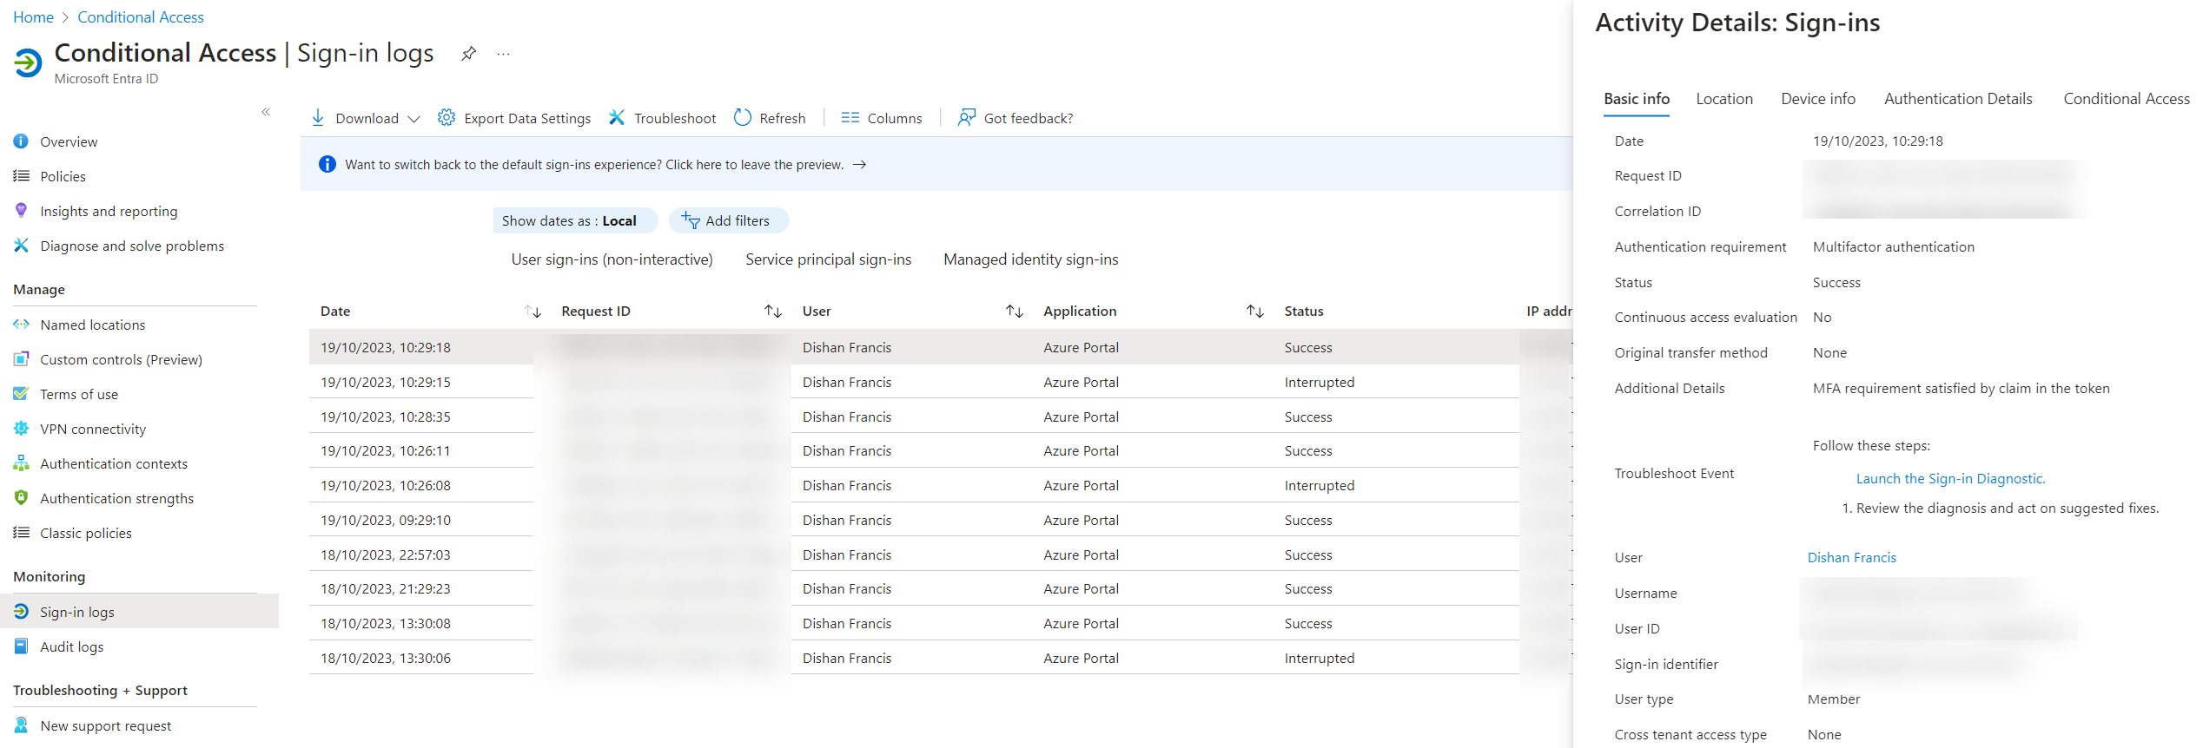Open the Policies menu item

click(63, 176)
